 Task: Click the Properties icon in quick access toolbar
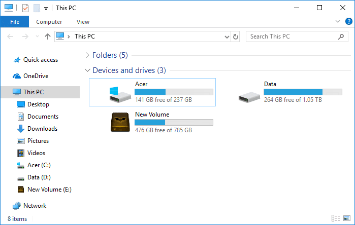(x=25, y=8)
